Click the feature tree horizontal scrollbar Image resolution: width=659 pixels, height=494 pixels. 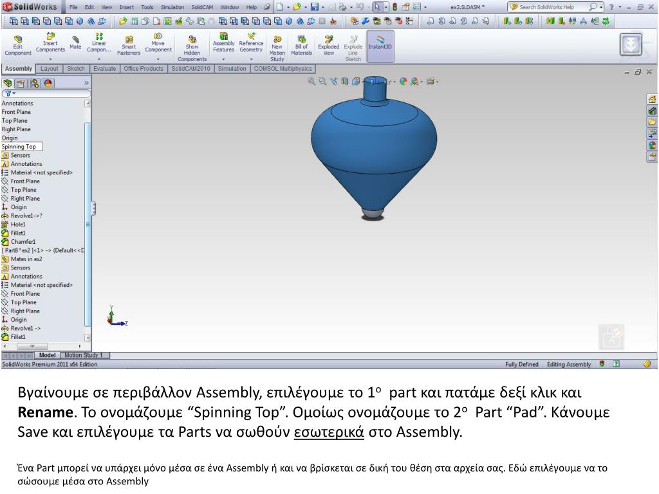(32, 346)
